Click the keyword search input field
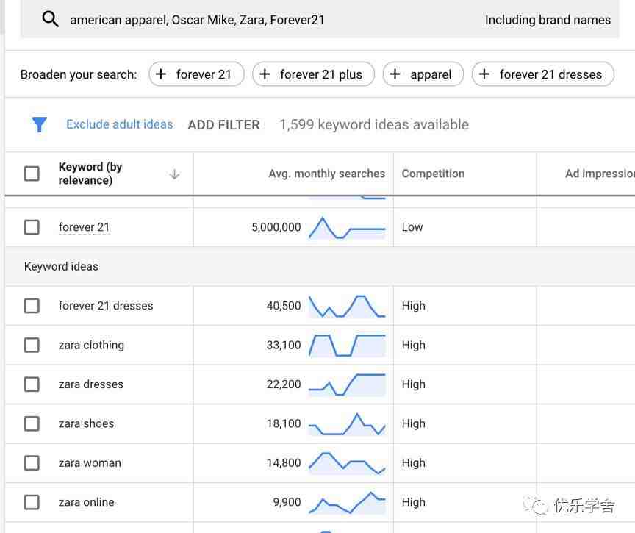The width and height of the screenshot is (635, 533). [268, 19]
